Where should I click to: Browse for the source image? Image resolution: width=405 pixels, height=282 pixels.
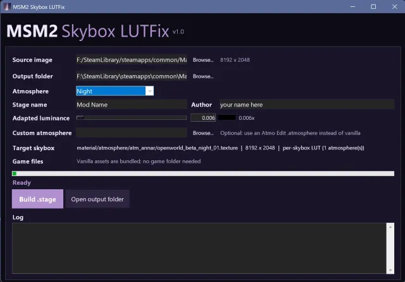click(203, 60)
